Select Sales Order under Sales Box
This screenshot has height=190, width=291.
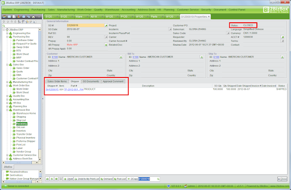coord(23,68)
